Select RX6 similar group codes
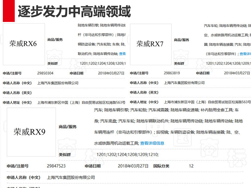The height and width of the screenshot is (188, 251). coord(103,64)
